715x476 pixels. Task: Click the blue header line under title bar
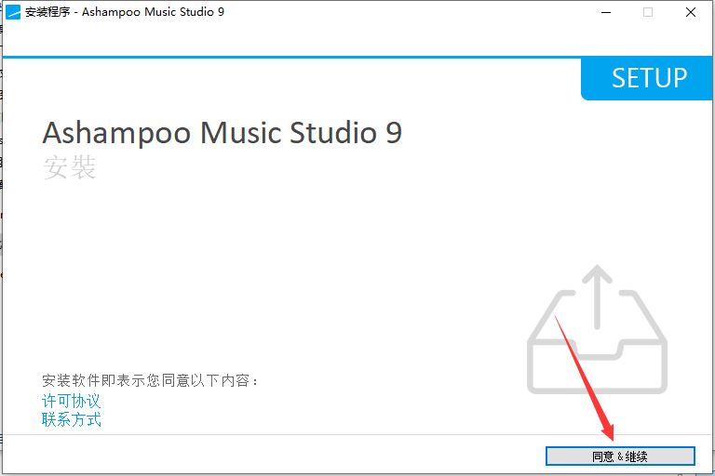[x=291, y=57]
